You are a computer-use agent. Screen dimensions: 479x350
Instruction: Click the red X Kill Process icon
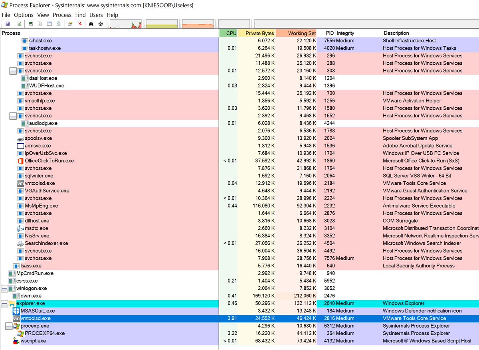click(x=80, y=24)
